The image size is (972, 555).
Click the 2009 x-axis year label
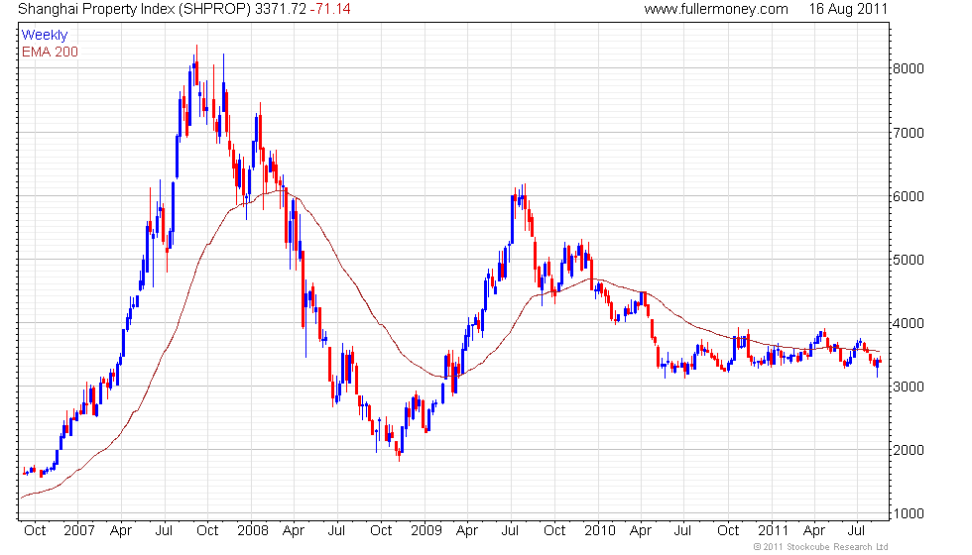tap(425, 531)
